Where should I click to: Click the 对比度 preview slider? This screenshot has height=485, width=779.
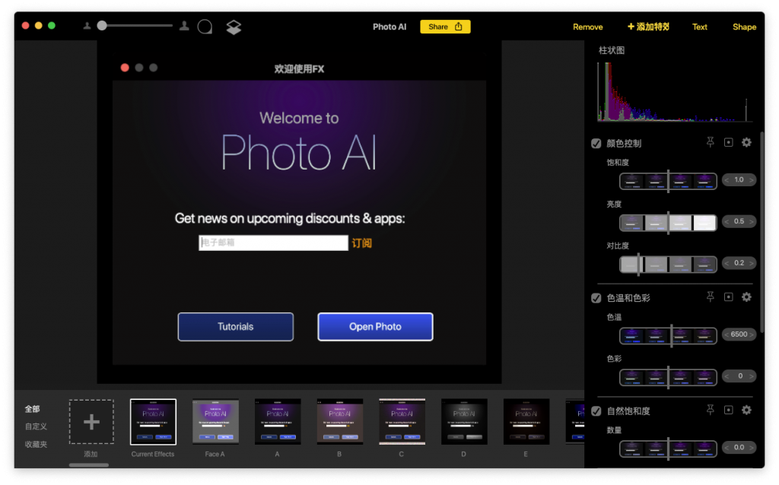tap(668, 264)
